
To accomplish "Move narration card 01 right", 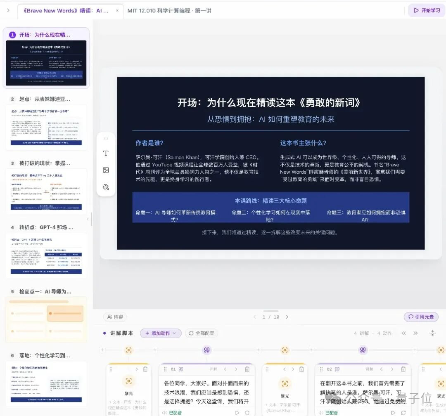I will click(236, 369).
